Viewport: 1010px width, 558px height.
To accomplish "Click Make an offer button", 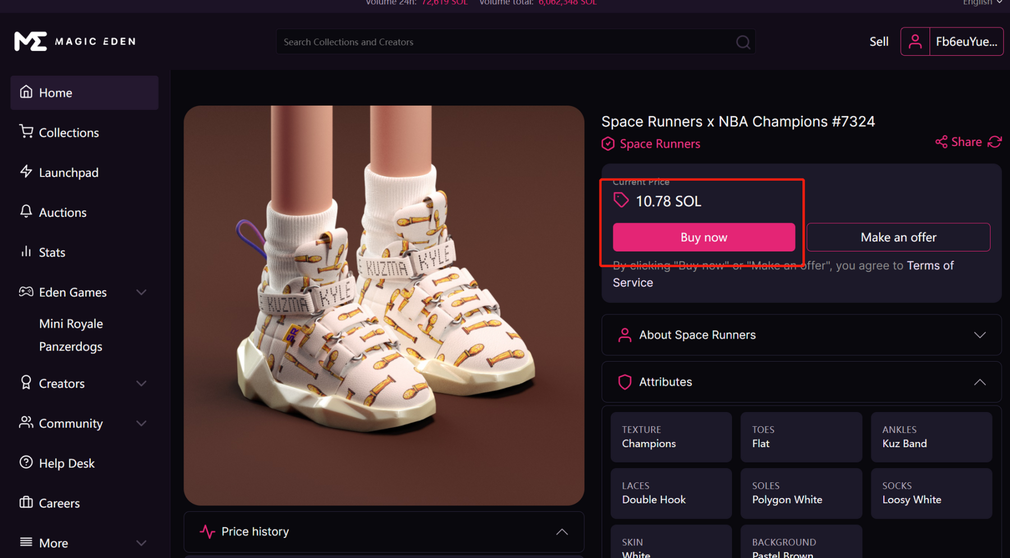I will pos(898,238).
